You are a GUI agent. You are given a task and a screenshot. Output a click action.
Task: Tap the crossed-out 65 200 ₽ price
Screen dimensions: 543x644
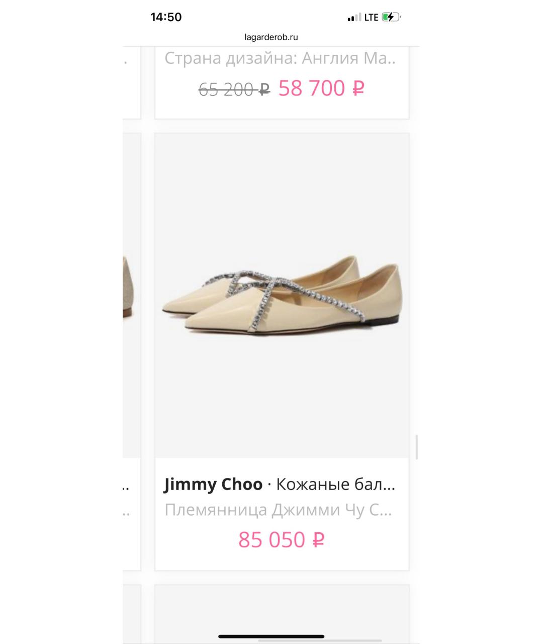(x=234, y=90)
